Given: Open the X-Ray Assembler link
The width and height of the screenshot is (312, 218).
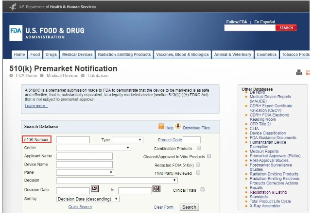Looking at the screenshot, I should click(265, 206).
